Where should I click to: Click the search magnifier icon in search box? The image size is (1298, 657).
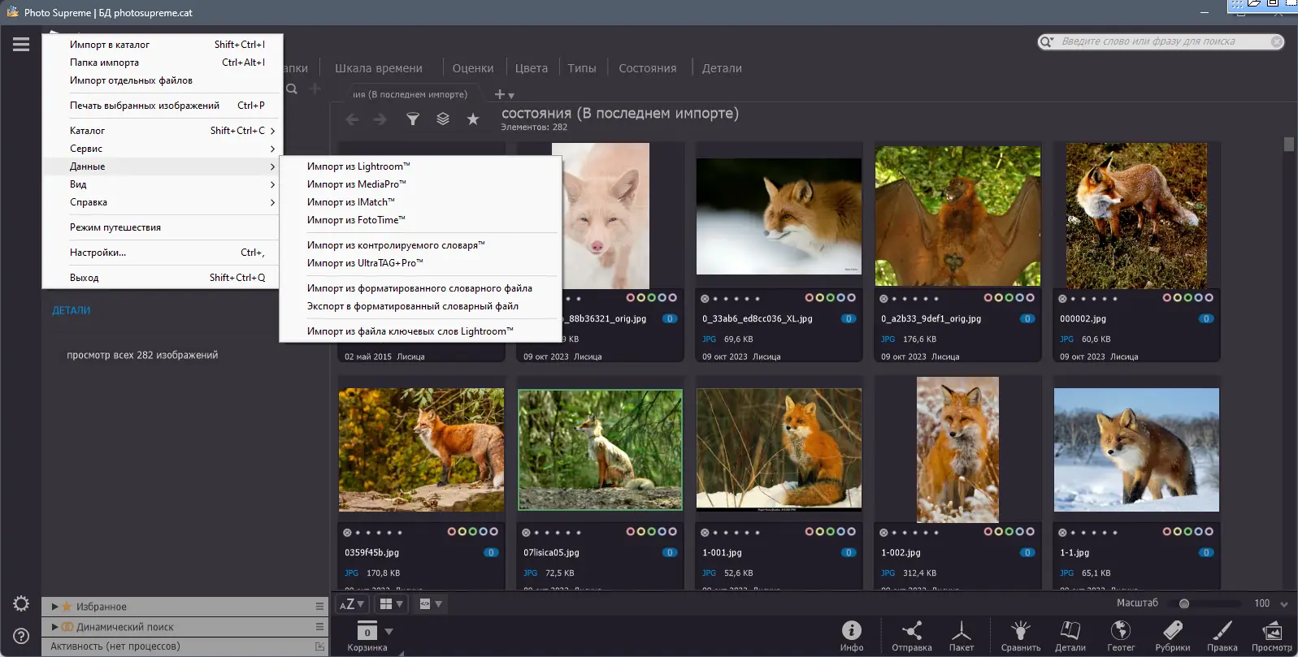[1046, 41]
